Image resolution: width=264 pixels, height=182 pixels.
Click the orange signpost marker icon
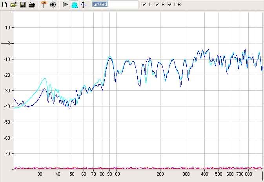(44, 5)
